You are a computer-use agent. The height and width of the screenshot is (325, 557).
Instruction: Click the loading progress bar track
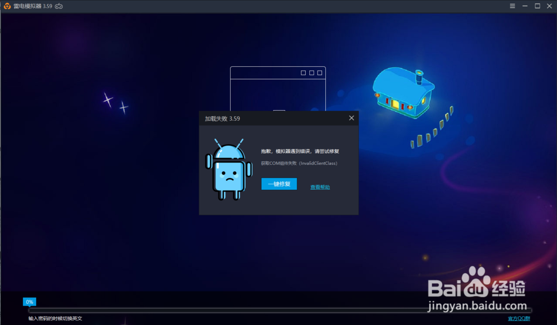pos(280,310)
